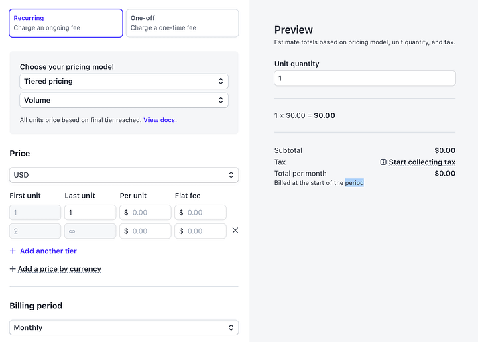
Task: Open the Volume tier mode dropdown
Action: point(124,100)
